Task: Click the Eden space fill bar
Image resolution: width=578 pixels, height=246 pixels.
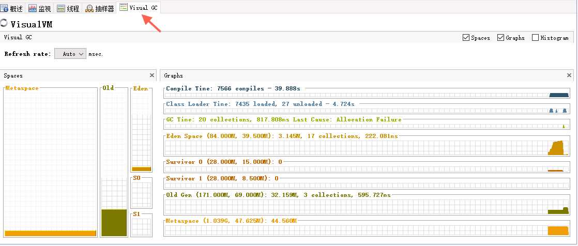Action: [142, 169]
